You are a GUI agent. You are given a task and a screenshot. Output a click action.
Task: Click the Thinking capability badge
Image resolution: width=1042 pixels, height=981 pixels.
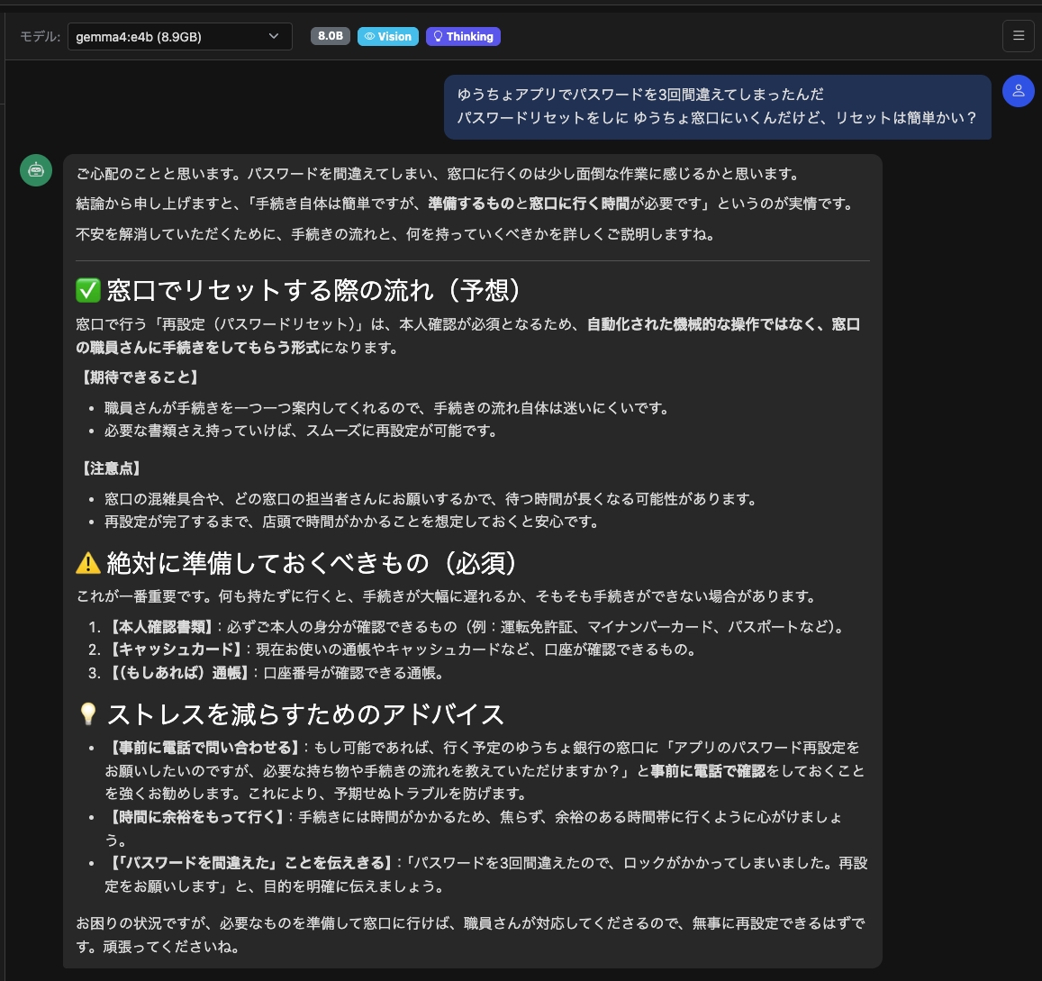[x=463, y=37]
